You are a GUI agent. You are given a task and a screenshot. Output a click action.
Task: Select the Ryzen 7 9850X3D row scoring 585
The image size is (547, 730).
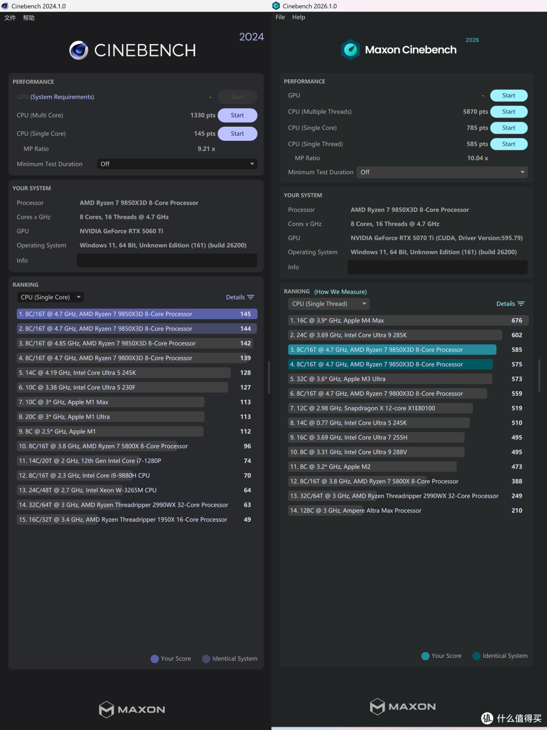pyautogui.click(x=408, y=350)
